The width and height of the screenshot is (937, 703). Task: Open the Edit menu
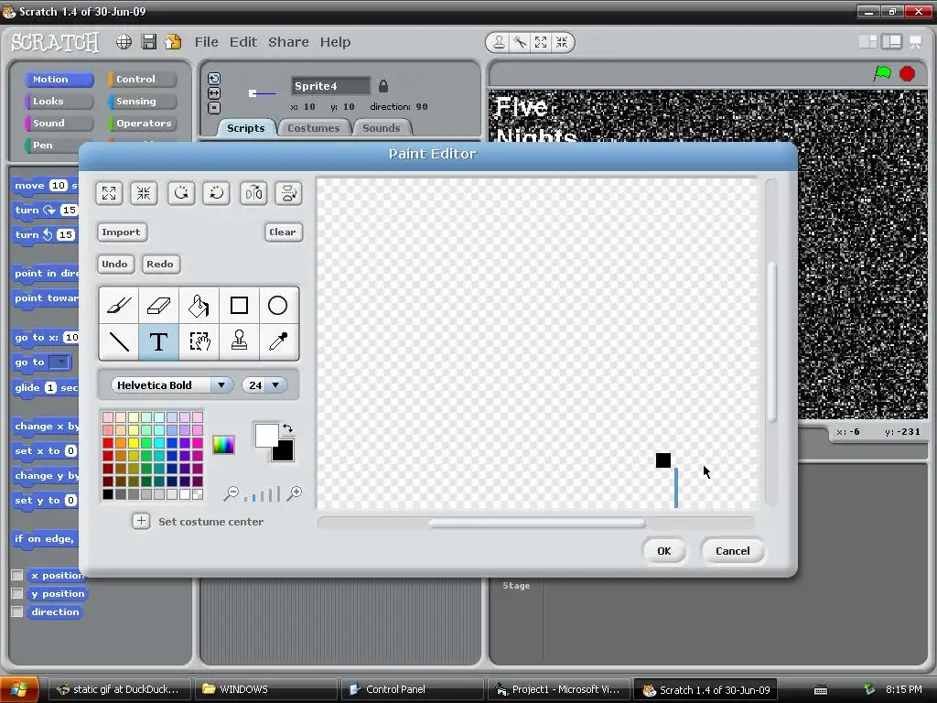(243, 42)
